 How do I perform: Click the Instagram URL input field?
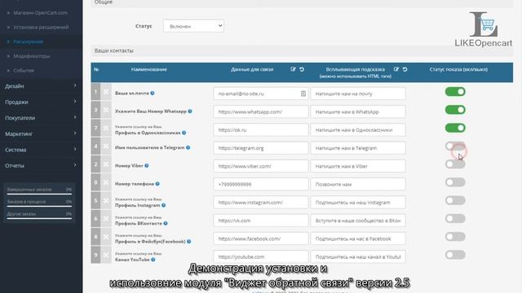tap(261, 203)
